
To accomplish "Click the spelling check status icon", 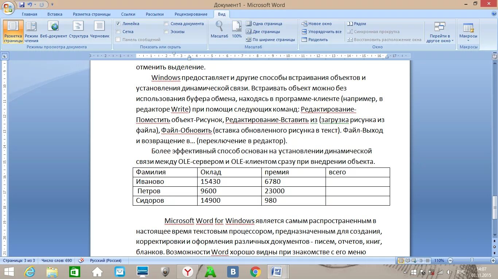I will pyautogui.click(x=81, y=260).
